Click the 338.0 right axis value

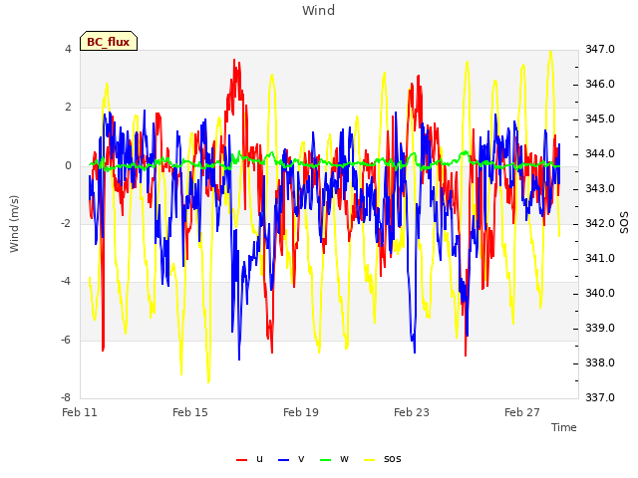pyautogui.click(x=600, y=362)
